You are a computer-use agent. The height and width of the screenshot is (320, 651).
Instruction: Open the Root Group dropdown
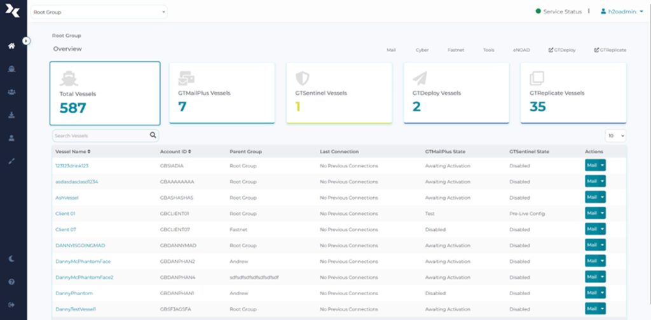[99, 12]
